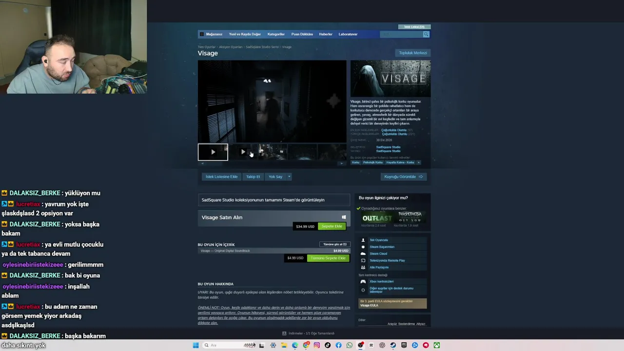Select the second trailer video thumbnail

coord(243,152)
